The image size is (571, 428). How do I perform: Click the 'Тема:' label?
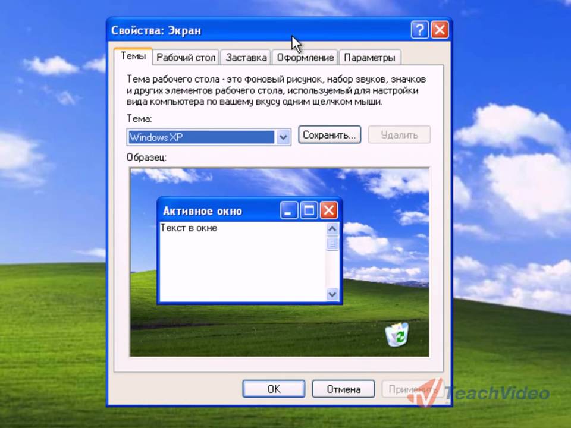pos(139,119)
